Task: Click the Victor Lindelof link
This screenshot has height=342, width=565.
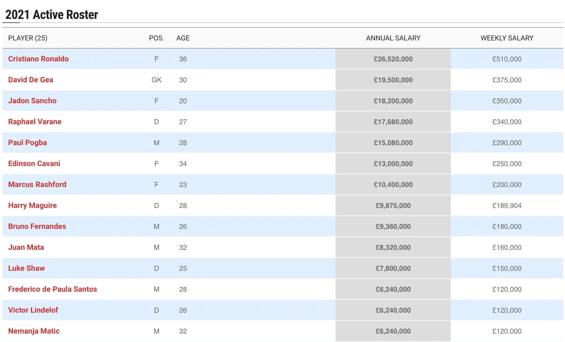Action: tap(33, 310)
